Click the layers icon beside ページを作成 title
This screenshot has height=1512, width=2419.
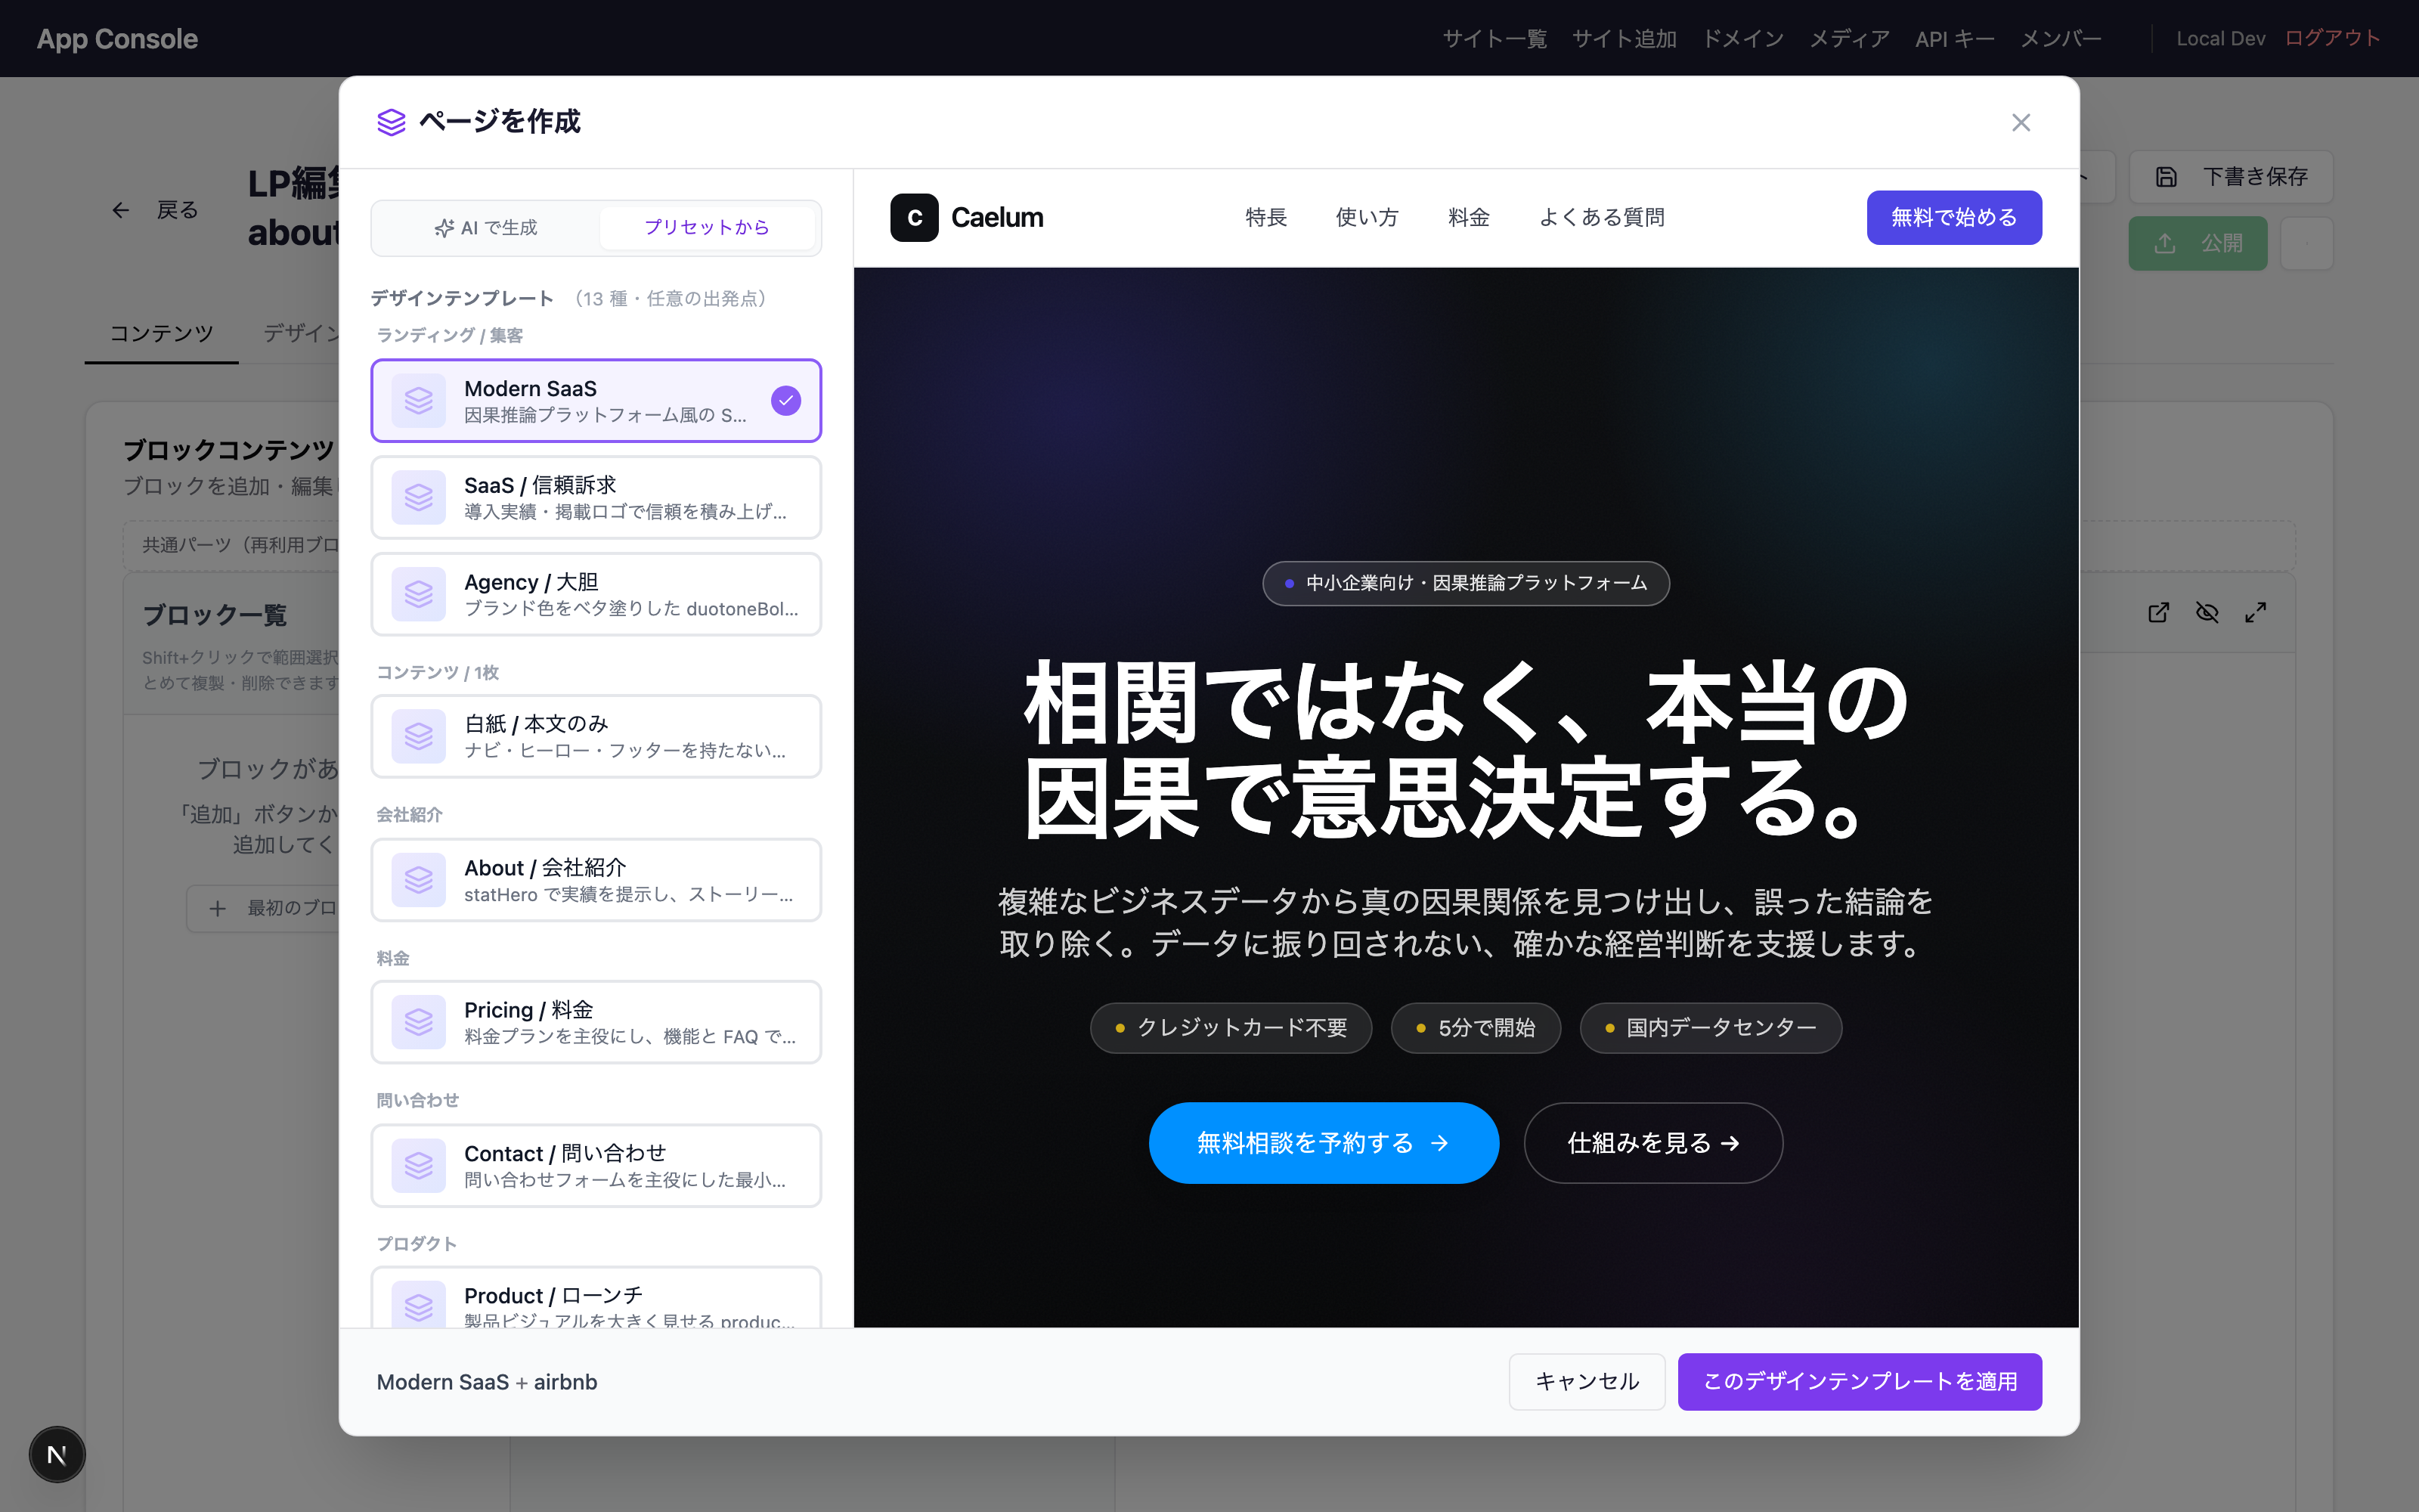[x=391, y=122]
